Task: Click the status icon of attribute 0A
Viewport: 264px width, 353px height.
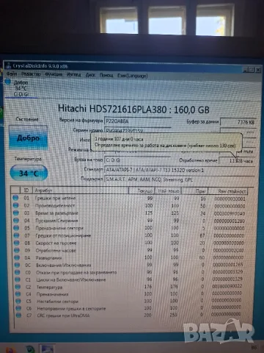Action: pyautogui.click(x=17, y=257)
